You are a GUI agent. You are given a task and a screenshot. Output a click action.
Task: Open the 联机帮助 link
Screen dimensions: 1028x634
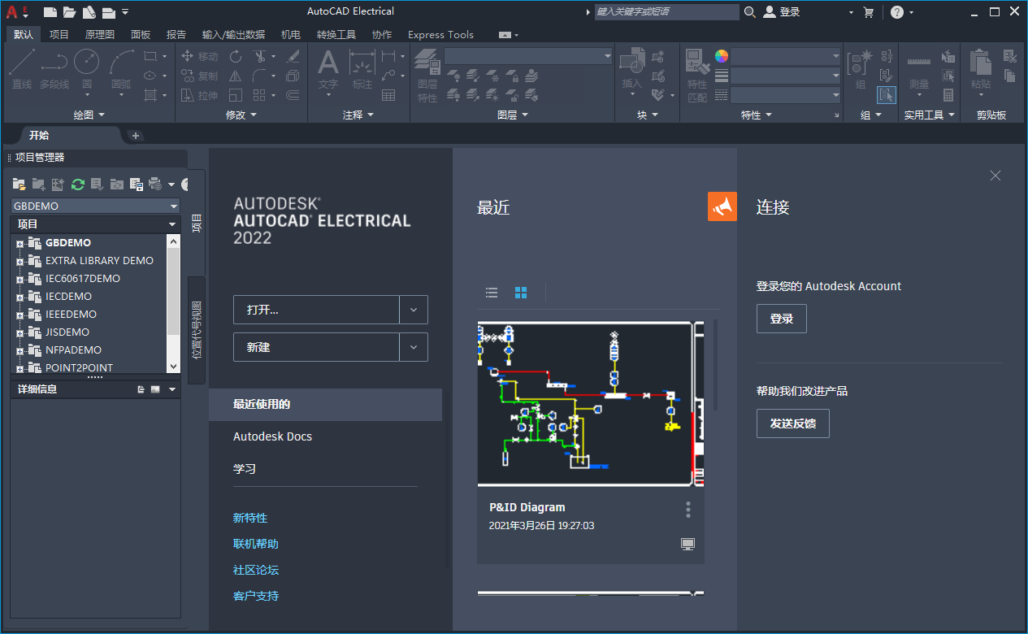pos(256,544)
